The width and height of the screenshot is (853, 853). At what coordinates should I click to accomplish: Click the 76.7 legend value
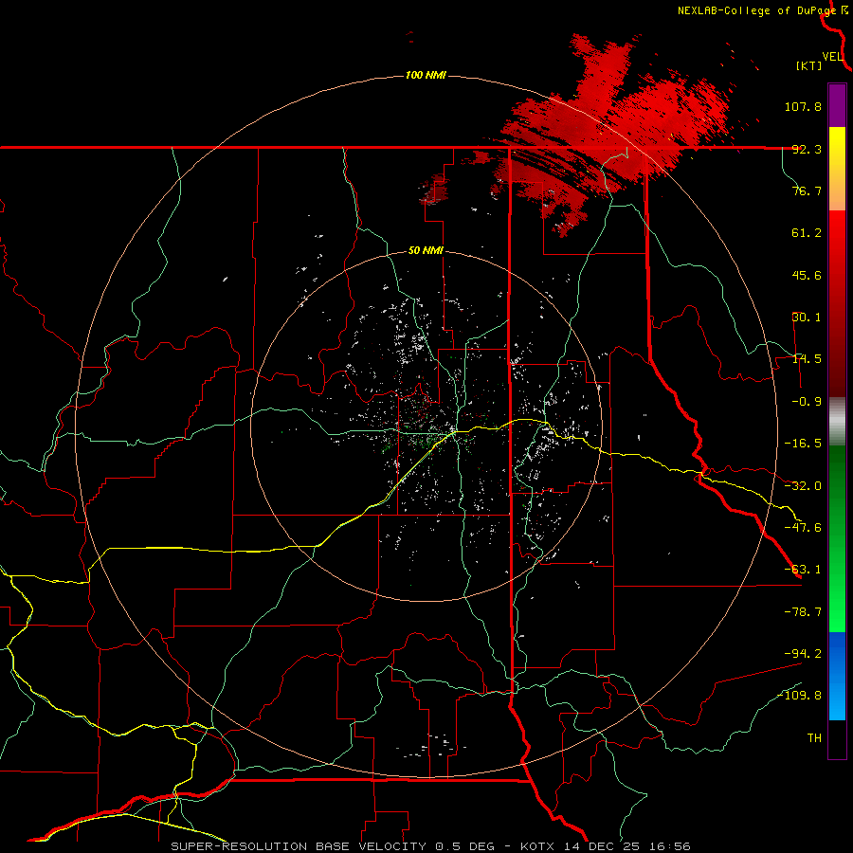(x=807, y=191)
